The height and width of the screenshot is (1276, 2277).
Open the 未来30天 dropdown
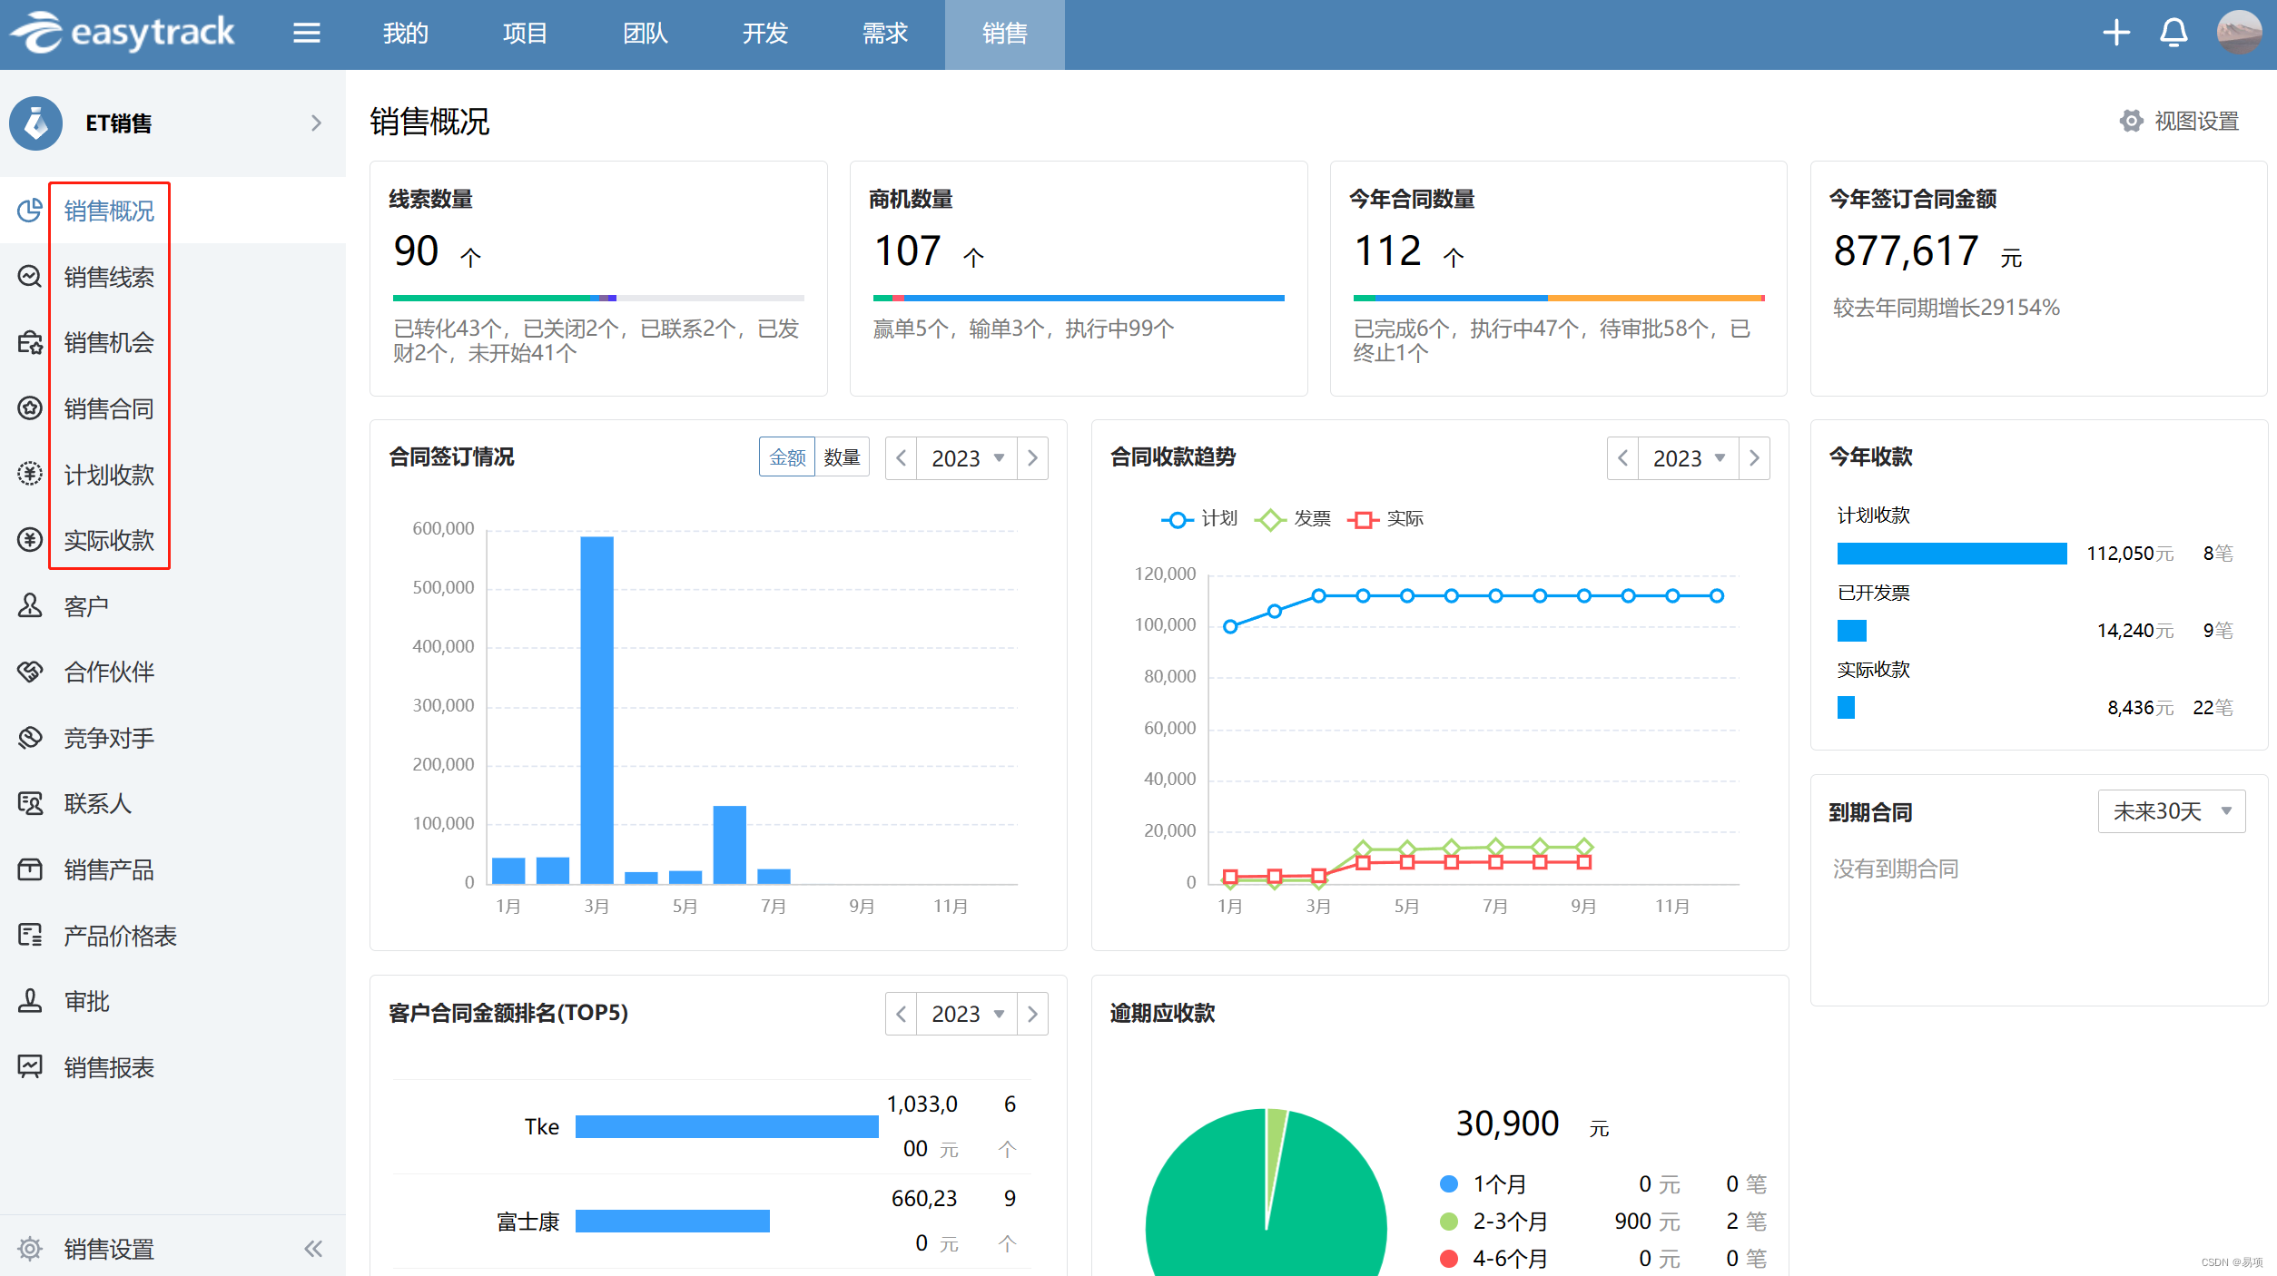[2171, 811]
